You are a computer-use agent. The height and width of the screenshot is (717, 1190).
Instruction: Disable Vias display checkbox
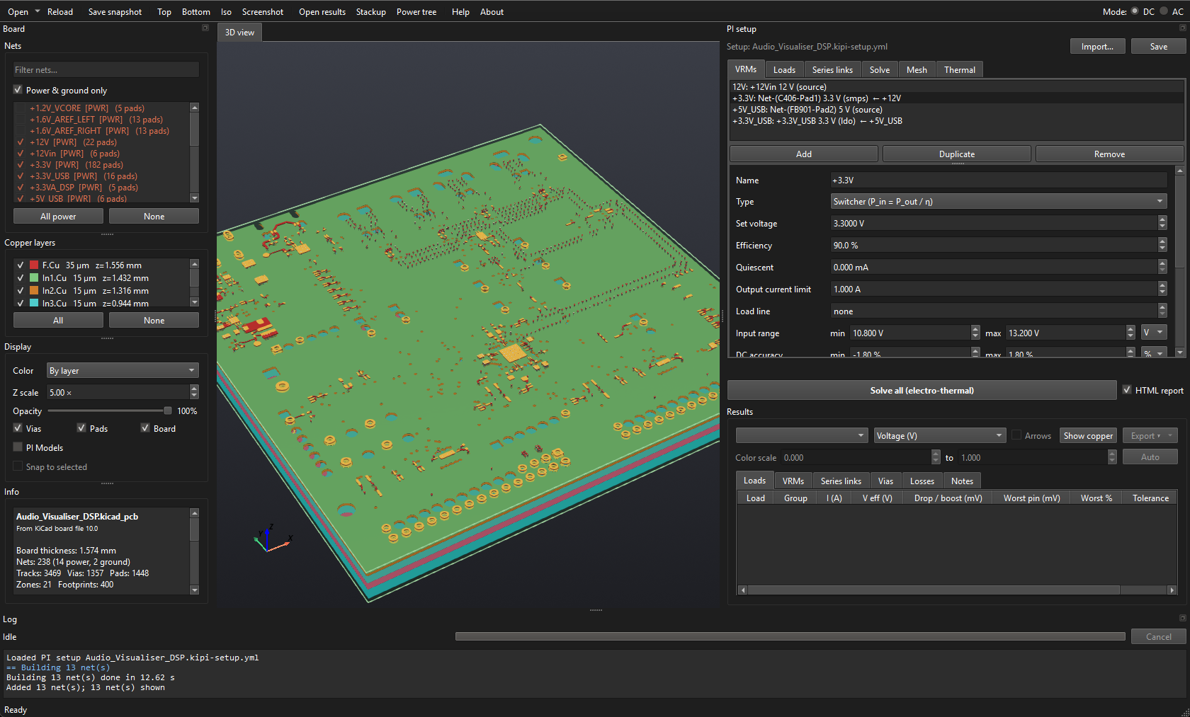(x=18, y=428)
